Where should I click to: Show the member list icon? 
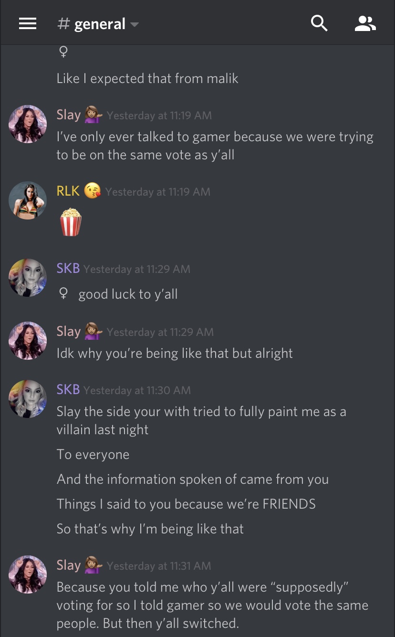tap(365, 23)
